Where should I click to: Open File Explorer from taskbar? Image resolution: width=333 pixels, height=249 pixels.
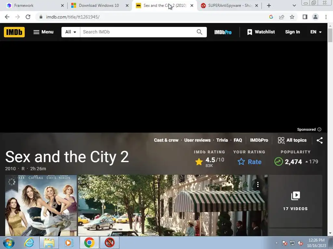coord(49,243)
